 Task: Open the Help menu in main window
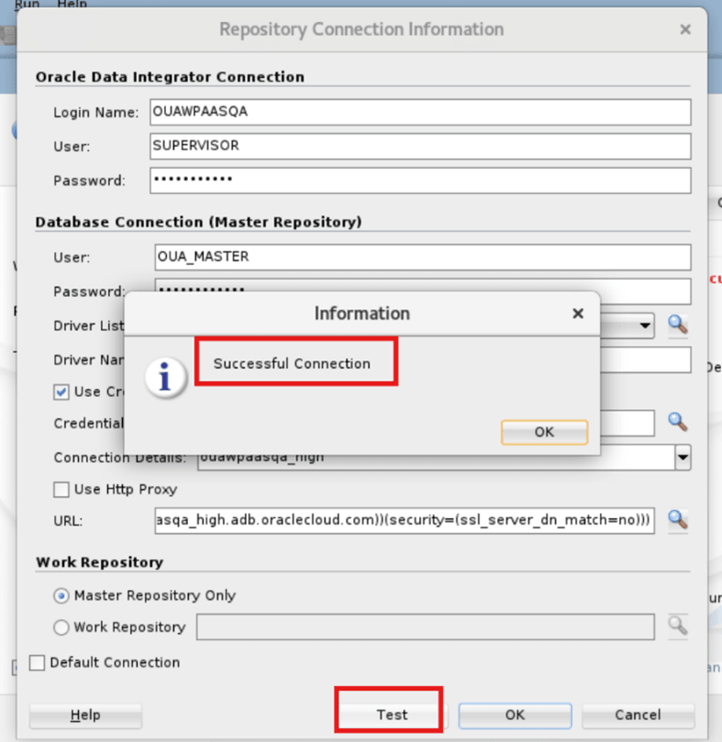[72, 5]
